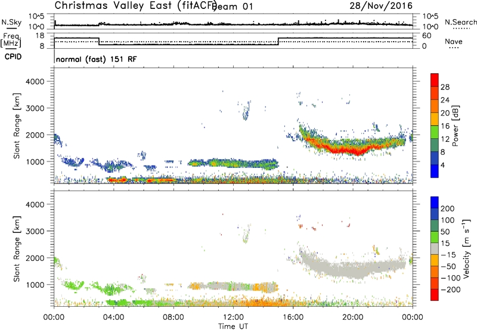This screenshot has width=477, height=330.
Task: Click the '16:00' time axis tick label
Action: click(293, 317)
